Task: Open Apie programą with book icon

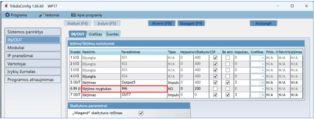Action: click(x=87, y=15)
